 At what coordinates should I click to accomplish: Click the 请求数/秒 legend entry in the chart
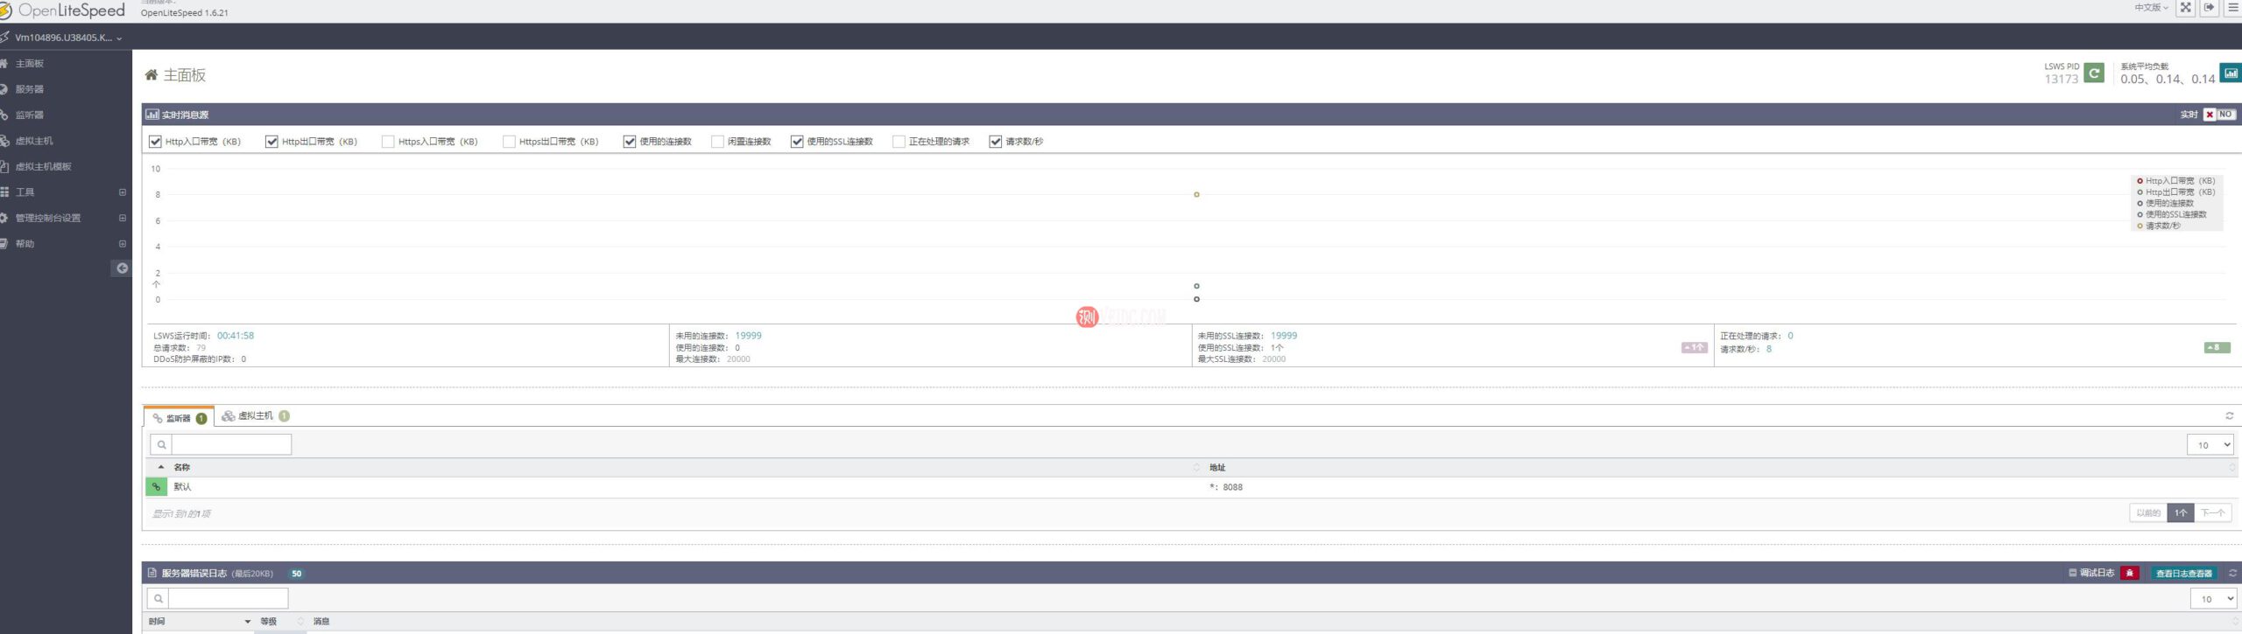(2160, 226)
